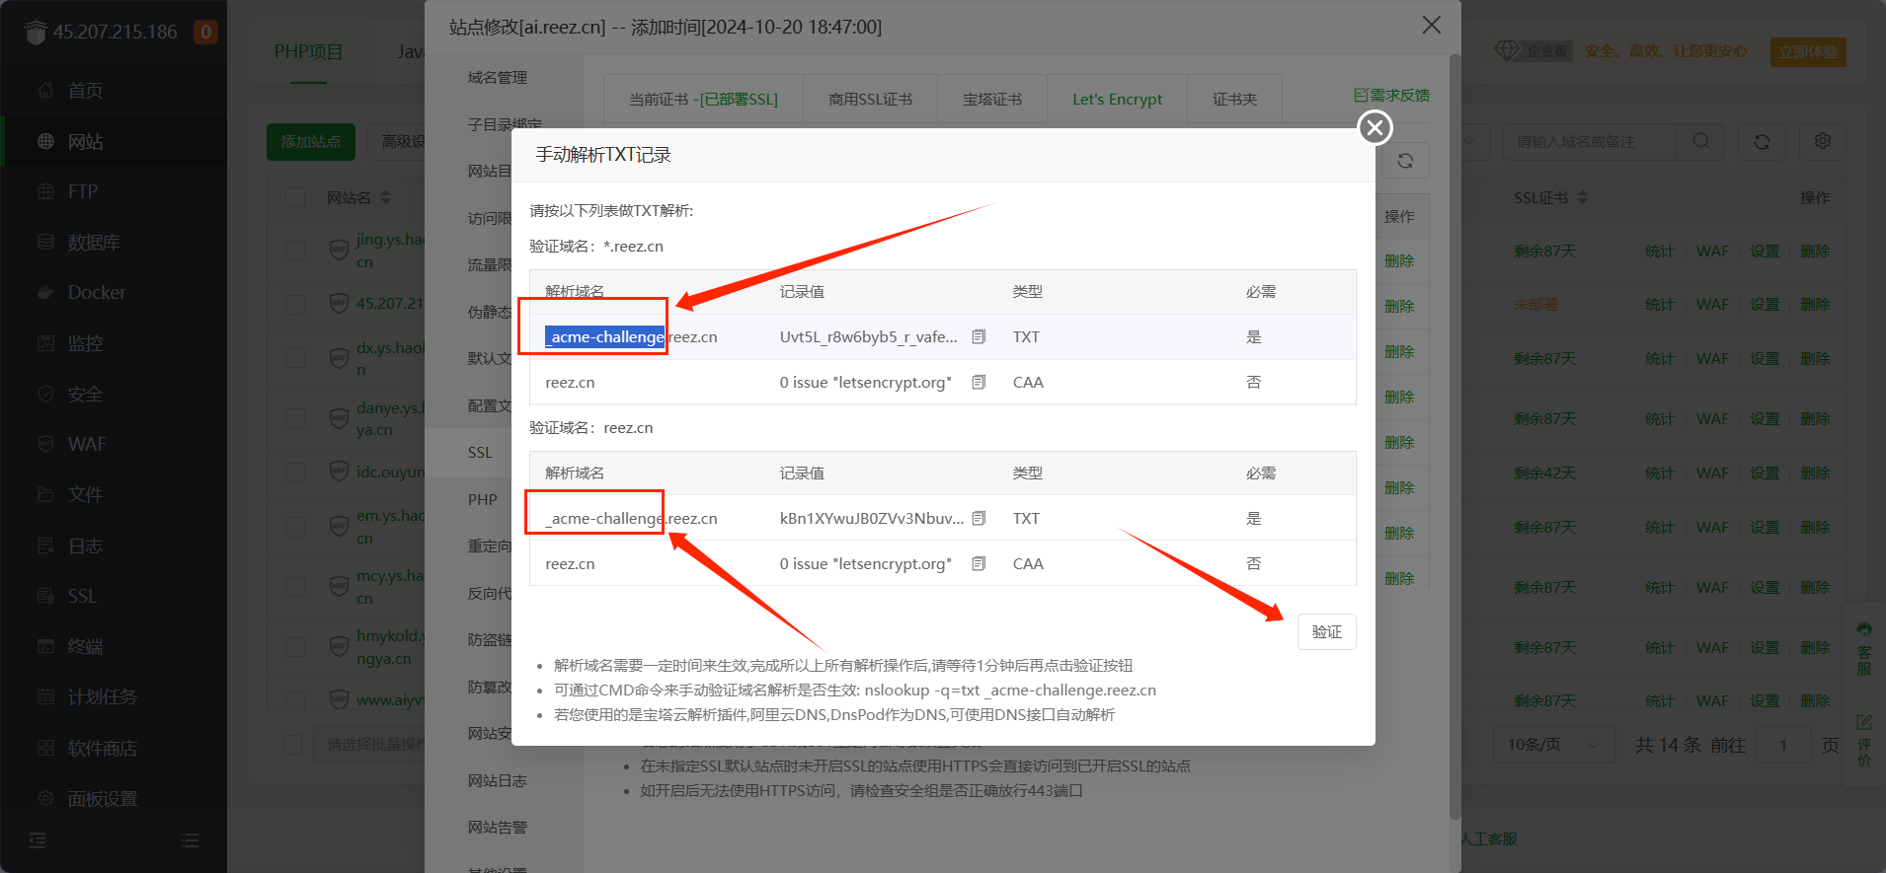Click the 验证 verify button
Image resolution: width=1886 pixels, height=873 pixels.
pos(1326,631)
